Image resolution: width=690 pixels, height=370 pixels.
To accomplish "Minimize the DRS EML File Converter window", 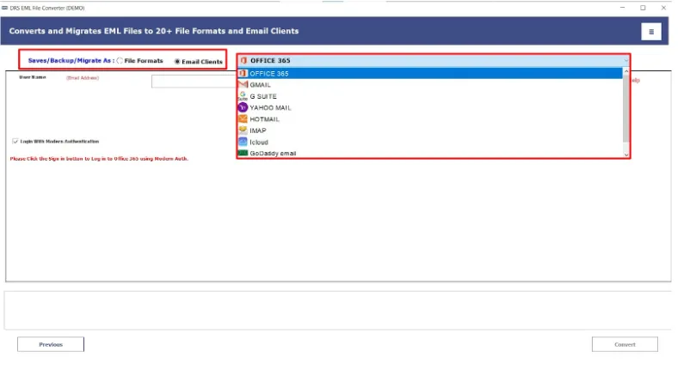I will [x=622, y=8].
